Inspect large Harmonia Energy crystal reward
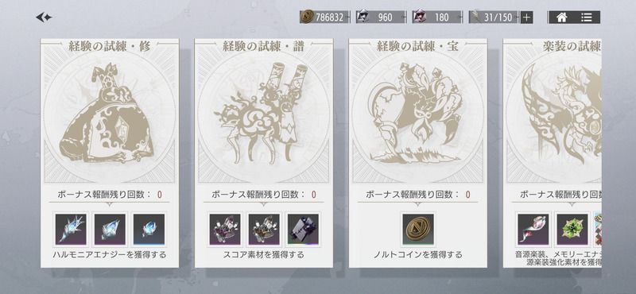This screenshot has height=294, width=636. [71, 230]
